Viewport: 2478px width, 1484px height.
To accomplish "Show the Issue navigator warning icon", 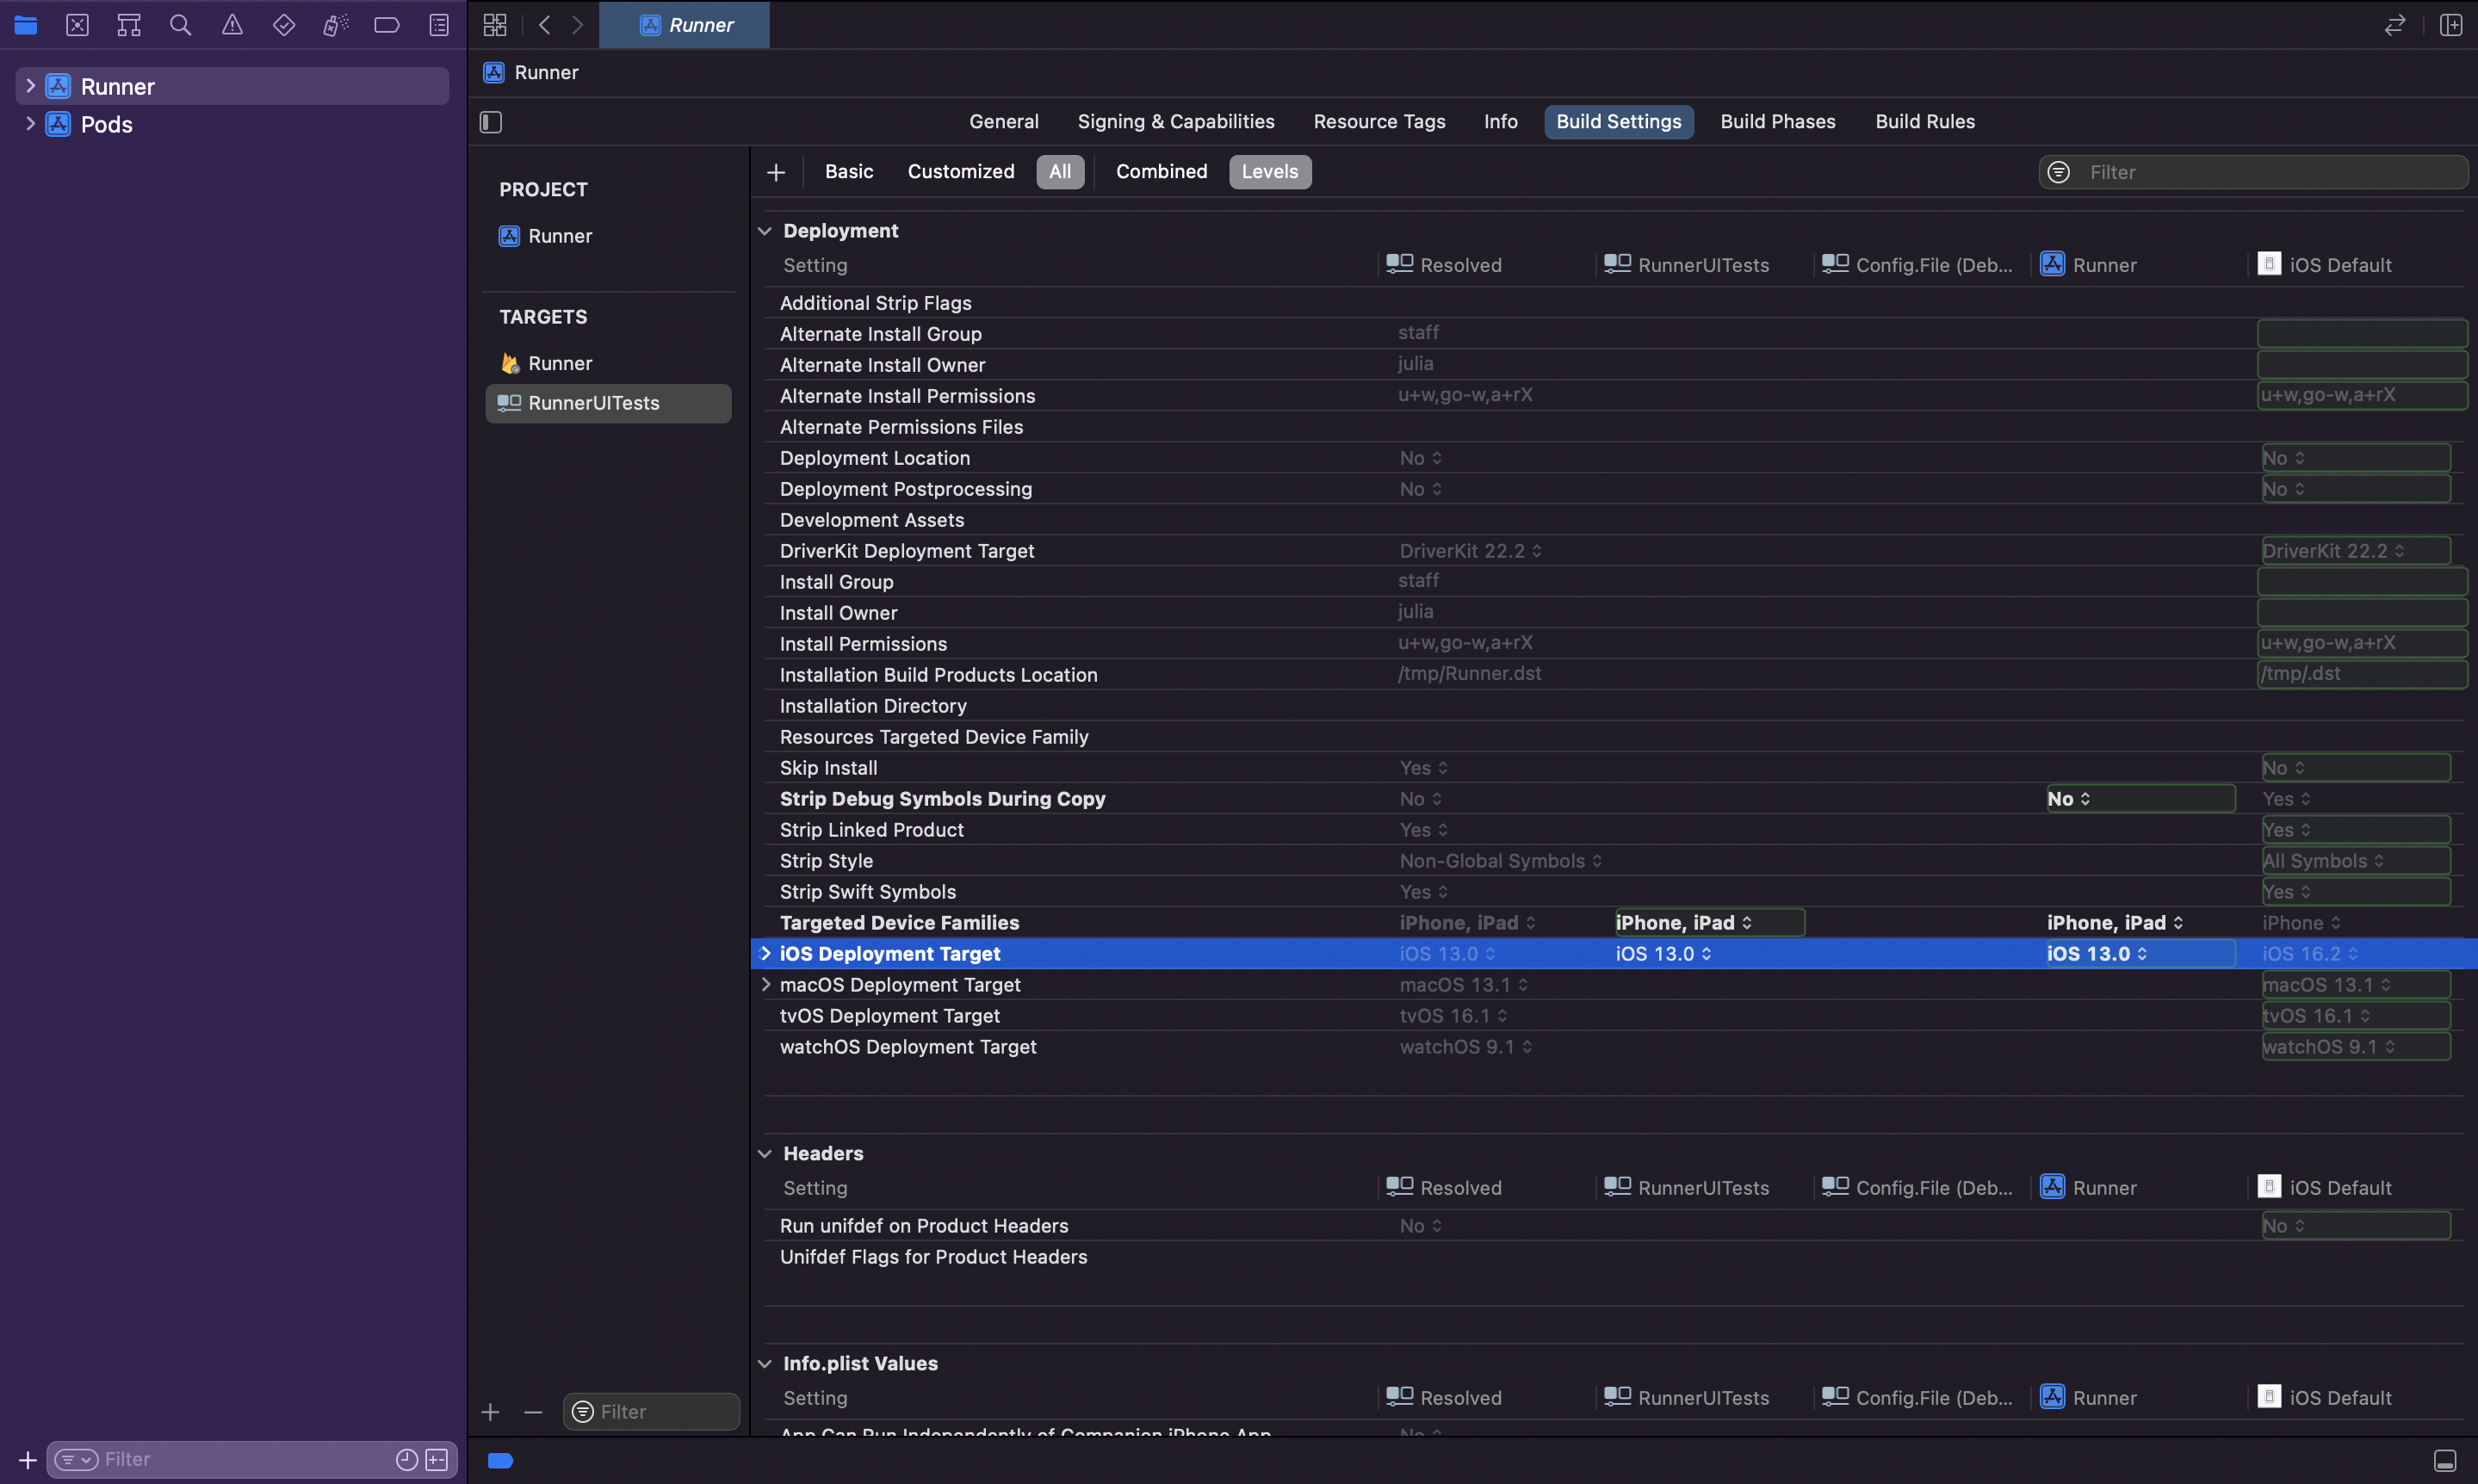I will coord(232,25).
